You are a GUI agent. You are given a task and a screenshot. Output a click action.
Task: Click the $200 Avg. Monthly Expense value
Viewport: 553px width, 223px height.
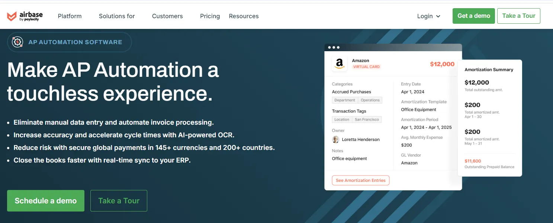coord(406,145)
